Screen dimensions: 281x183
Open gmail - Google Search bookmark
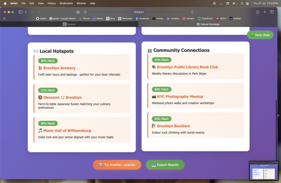point(62,19)
